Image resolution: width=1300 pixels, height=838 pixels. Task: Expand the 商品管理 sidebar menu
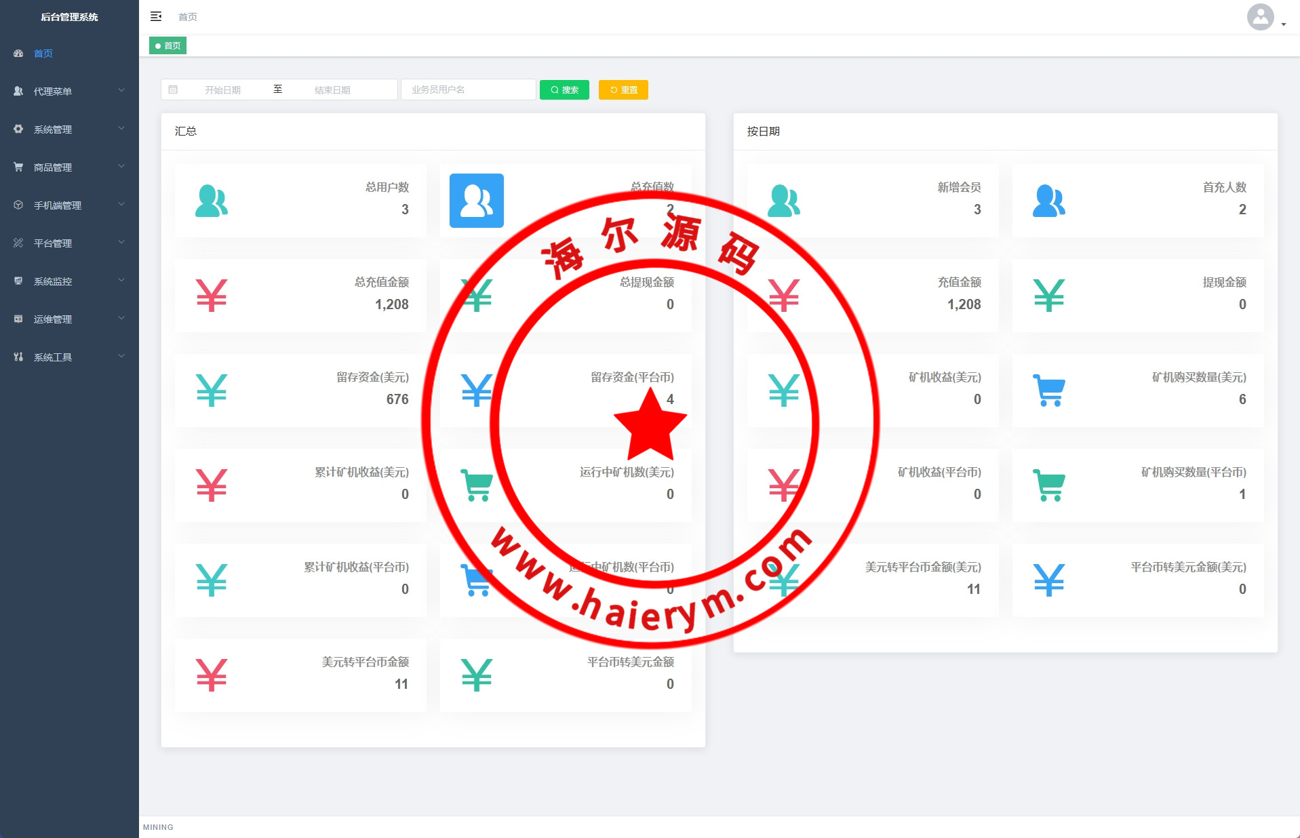(x=68, y=167)
